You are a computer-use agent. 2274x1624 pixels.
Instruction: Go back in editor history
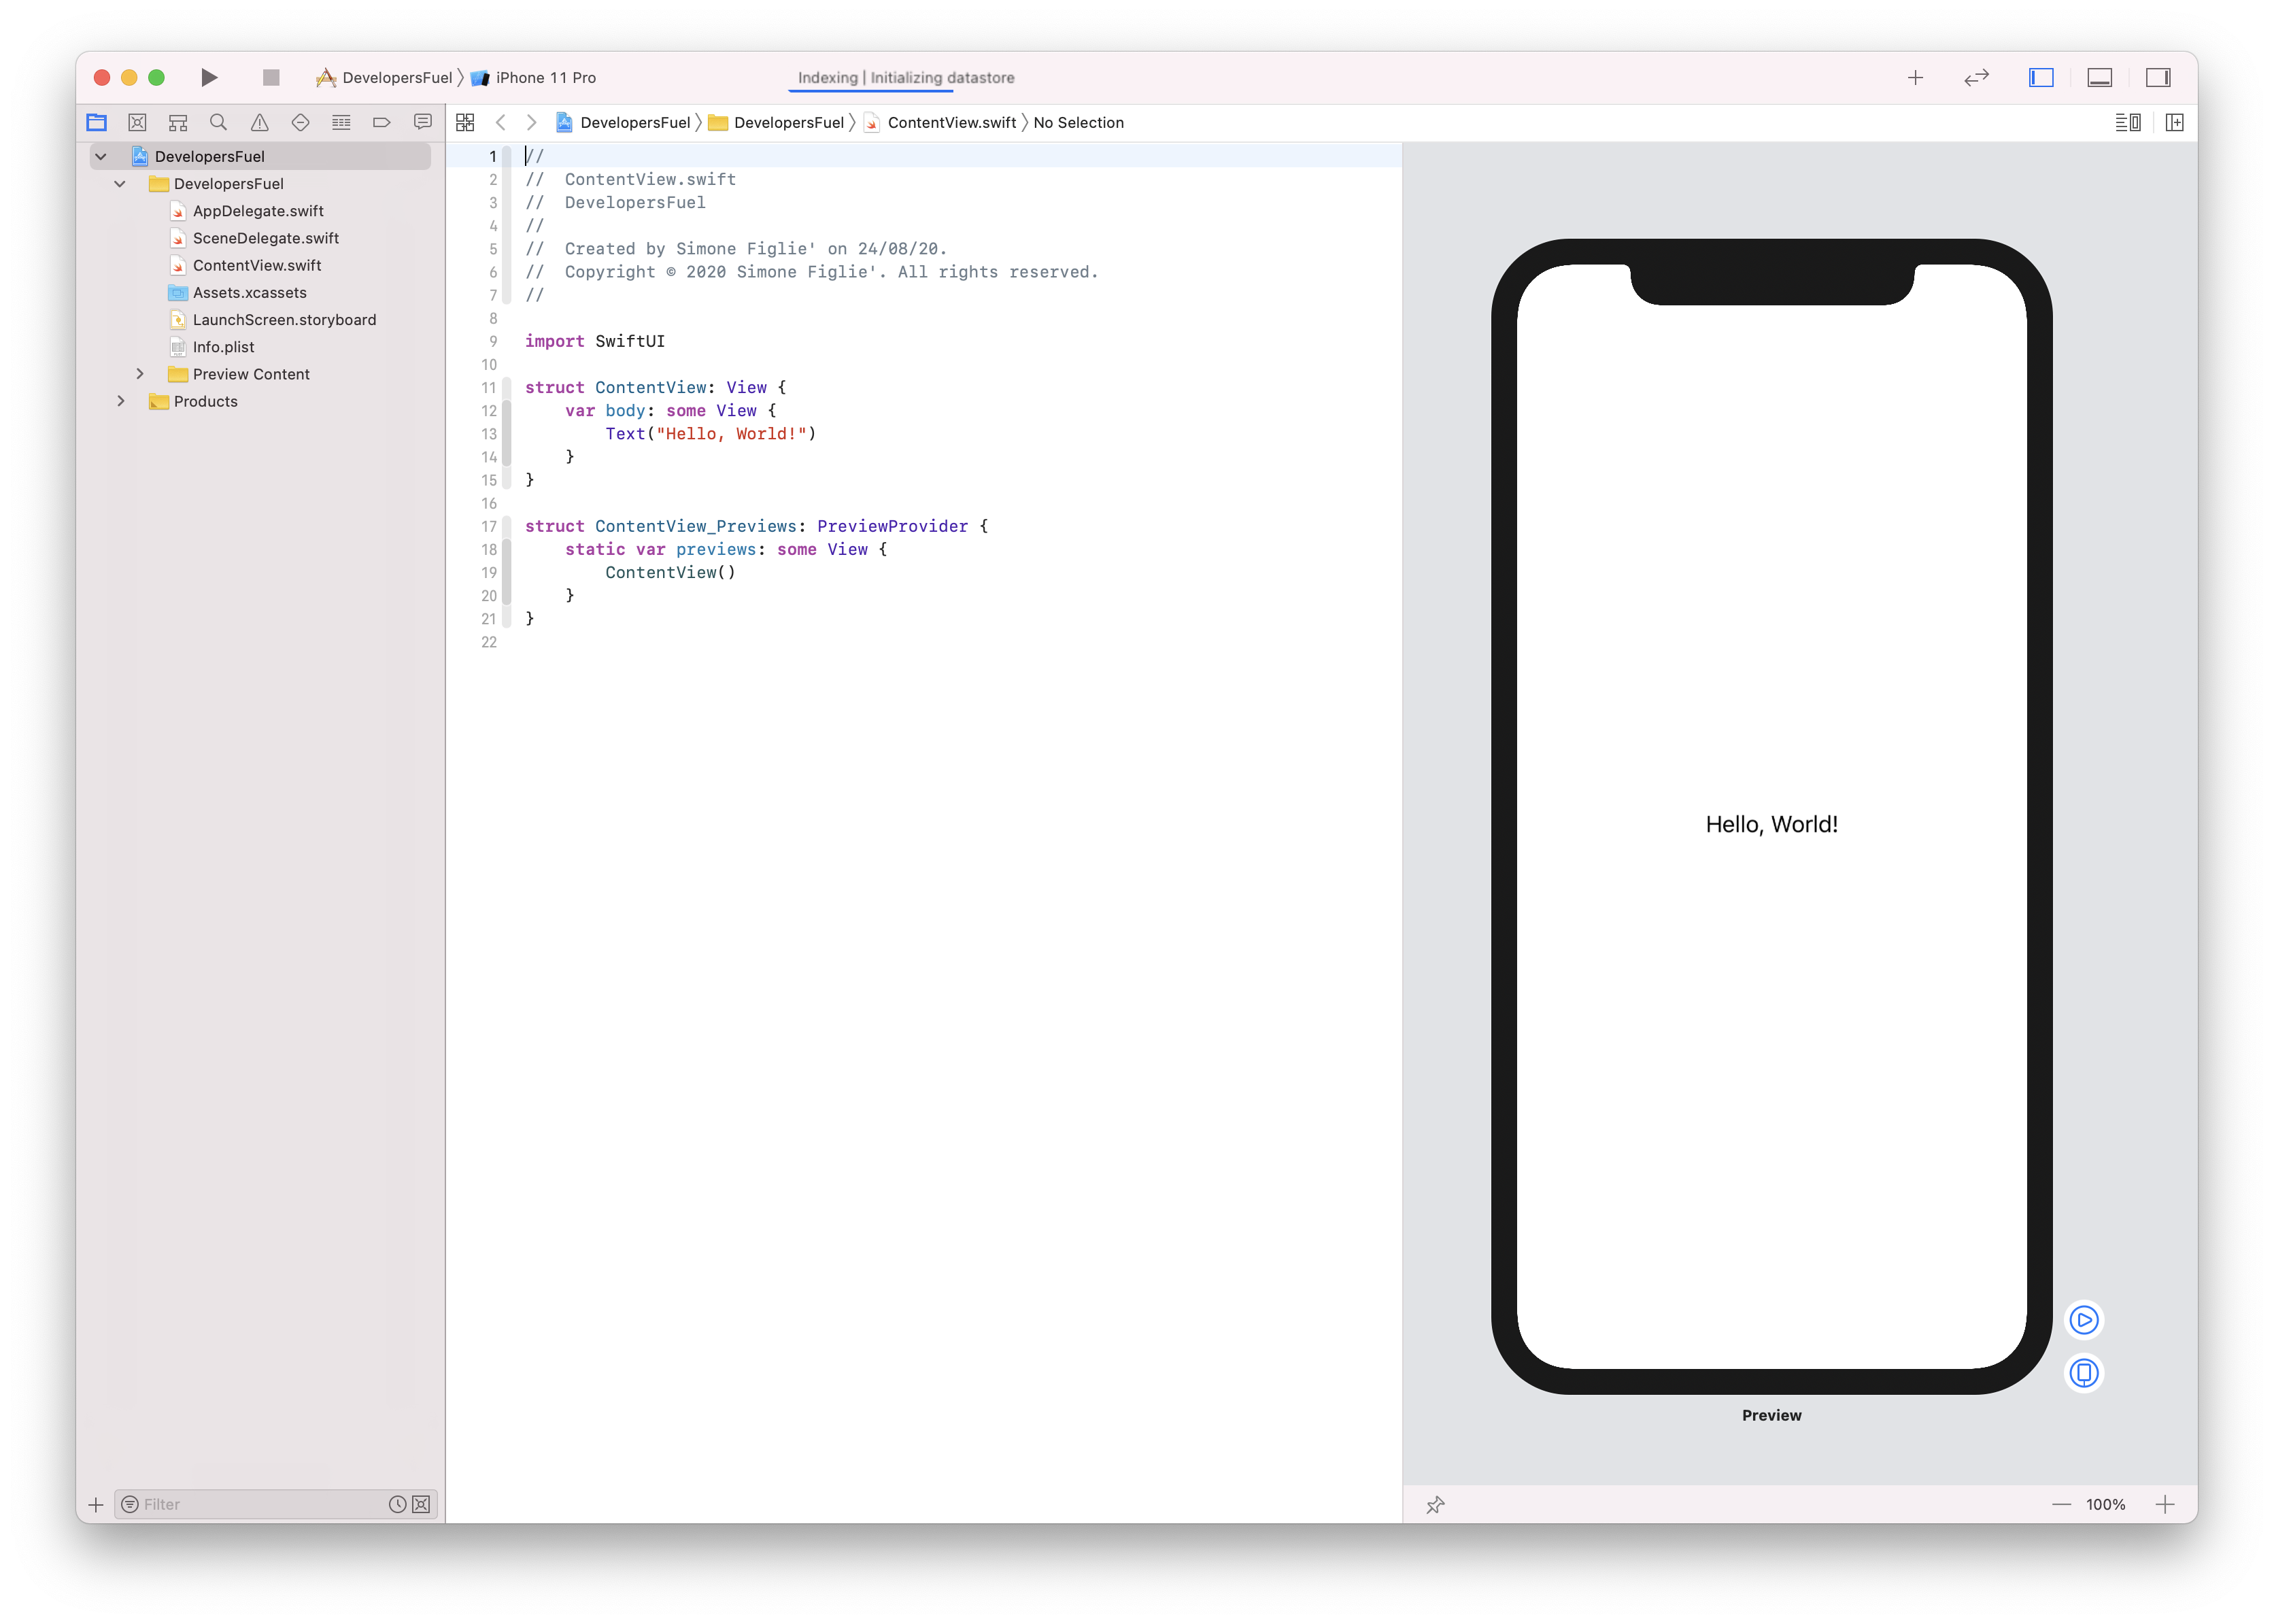click(x=501, y=122)
